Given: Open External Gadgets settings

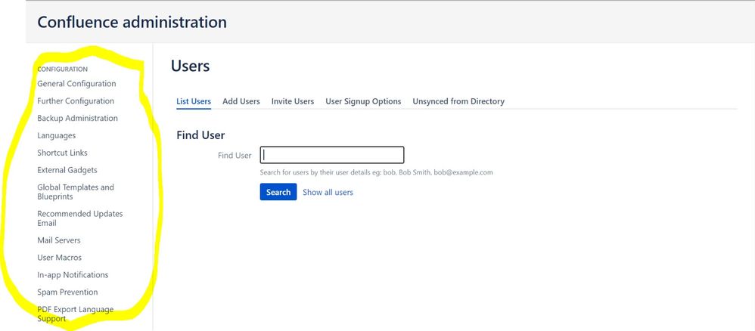Looking at the screenshot, I should (67, 170).
